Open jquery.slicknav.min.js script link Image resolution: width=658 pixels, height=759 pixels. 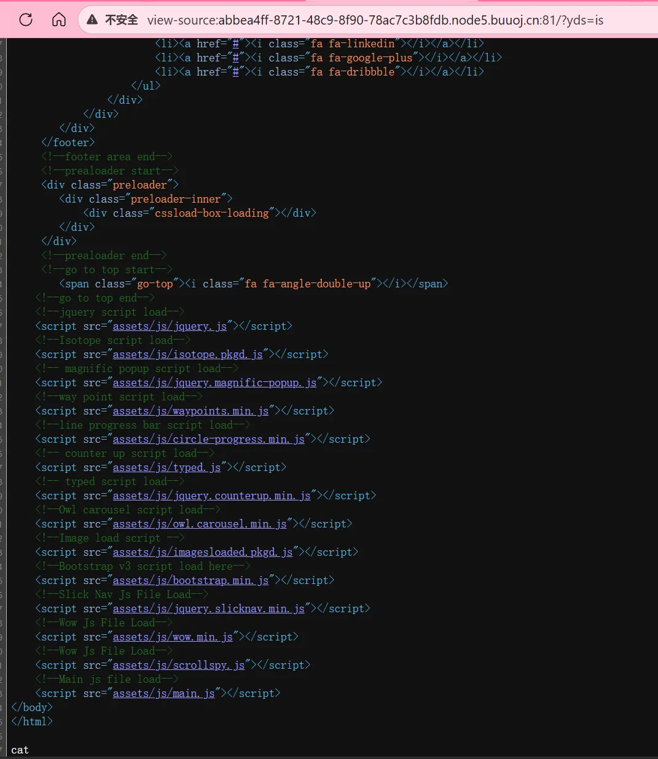(x=208, y=609)
